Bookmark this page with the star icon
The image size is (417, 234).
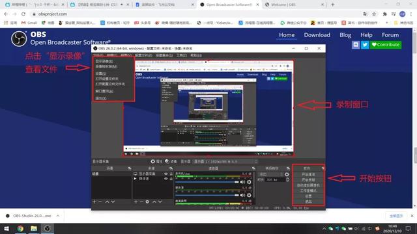374,14
